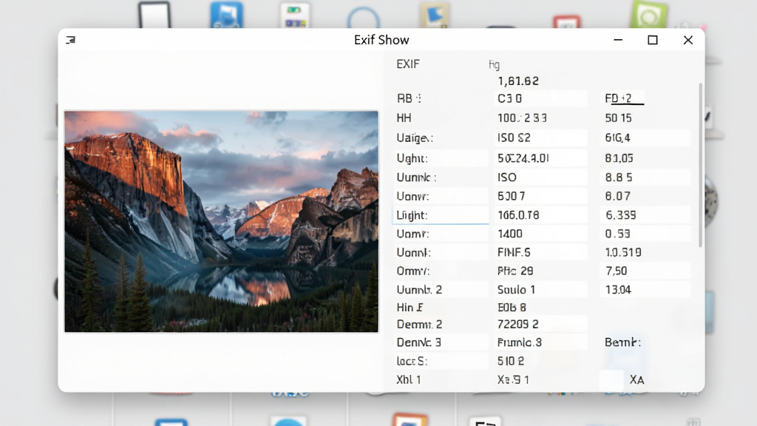Select the 'Liight:' row label field
This screenshot has height=426, width=757.
441,215
